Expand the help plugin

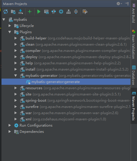[16, 63]
